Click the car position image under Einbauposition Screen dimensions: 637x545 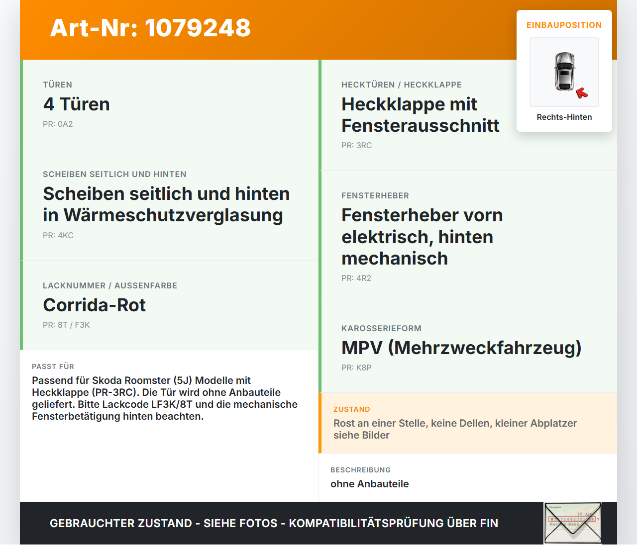point(564,72)
